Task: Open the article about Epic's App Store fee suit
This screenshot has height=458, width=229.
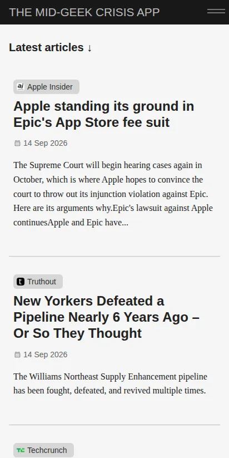Action: (103, 114)
